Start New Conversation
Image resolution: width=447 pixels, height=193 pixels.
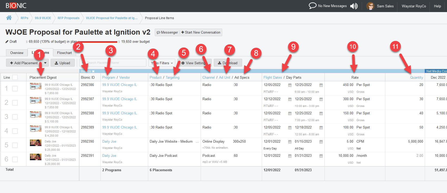coord(201,33)
